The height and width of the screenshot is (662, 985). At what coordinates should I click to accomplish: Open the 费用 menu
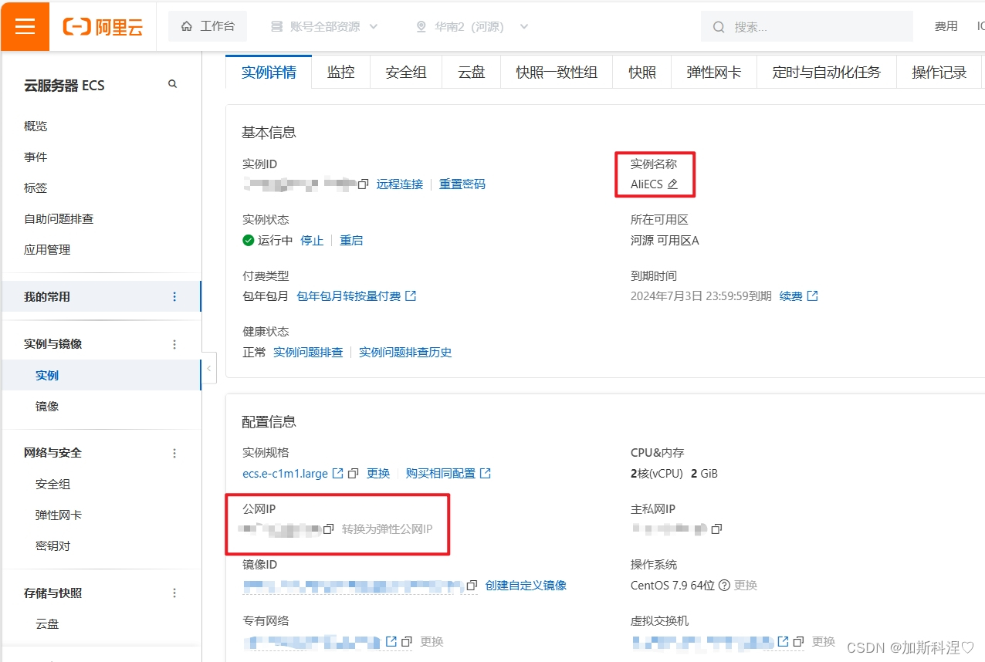(x=946, y=26)
